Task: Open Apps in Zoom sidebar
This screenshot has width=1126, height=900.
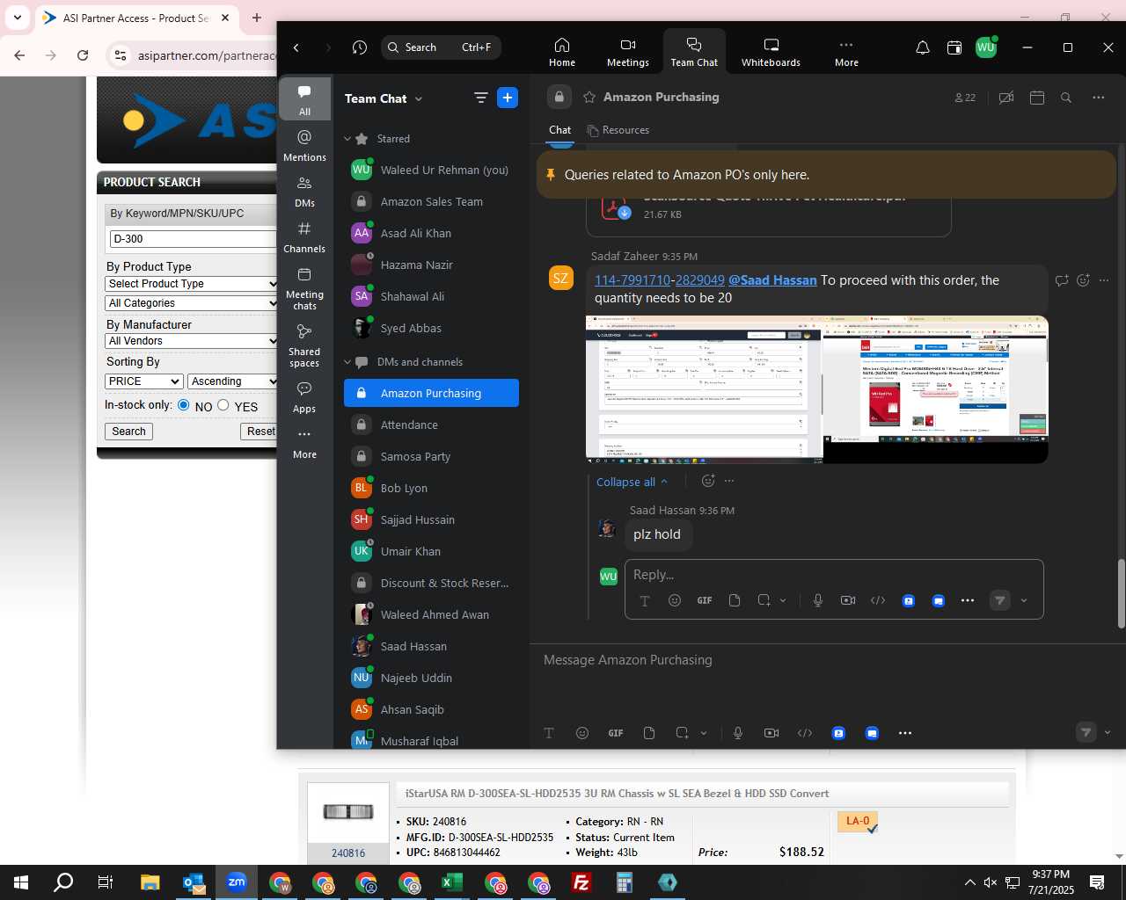Action: [x=304, y=396]
